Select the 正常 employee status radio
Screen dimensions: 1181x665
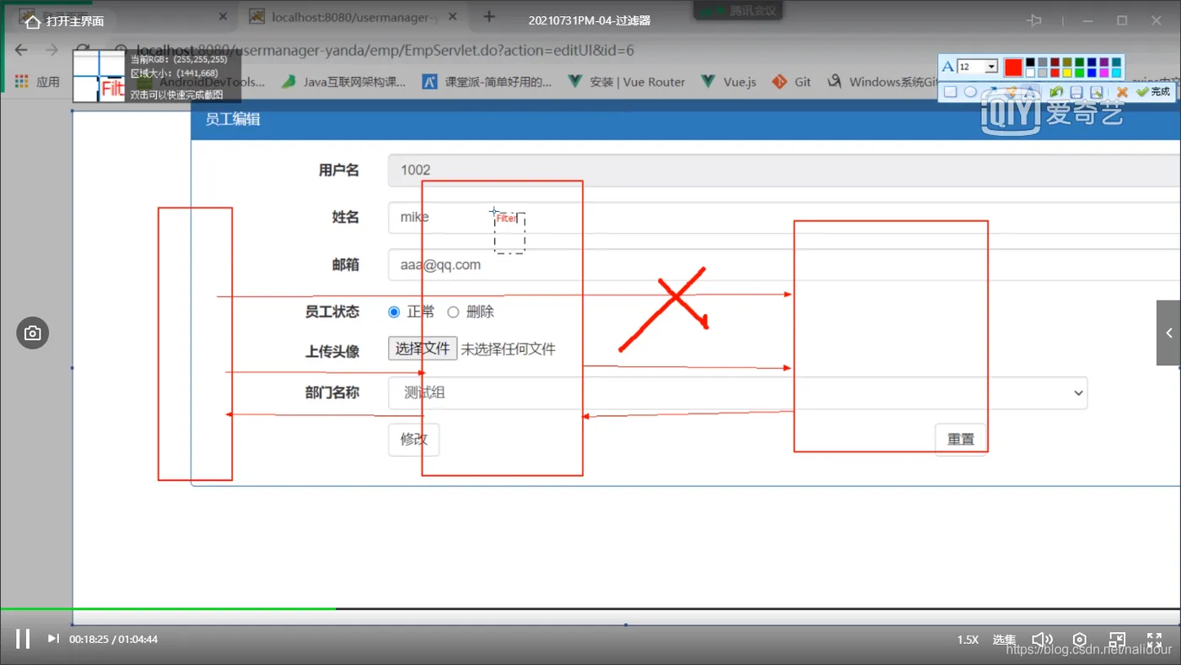[394, 312]
